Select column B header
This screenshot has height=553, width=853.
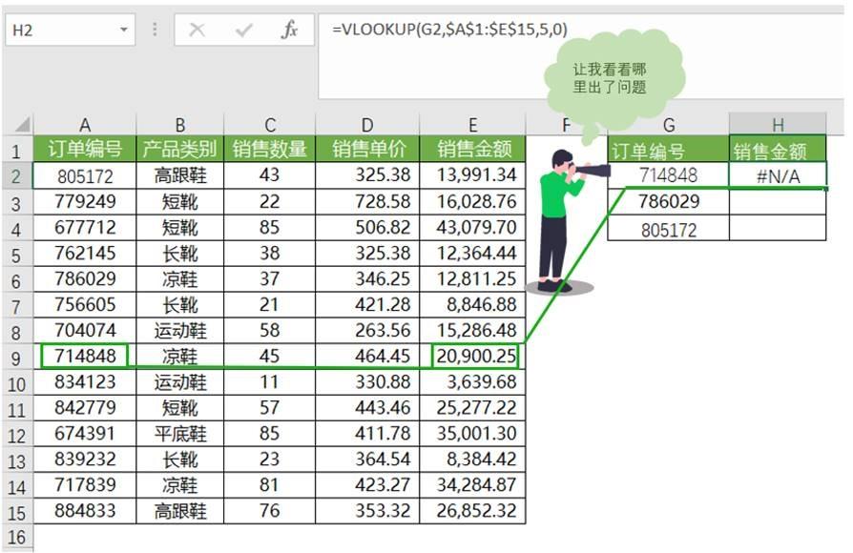coord(180,125)
